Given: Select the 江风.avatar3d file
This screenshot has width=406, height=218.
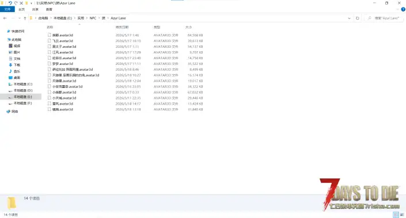Looking at the screenshot, I should [x=63, y=52].
